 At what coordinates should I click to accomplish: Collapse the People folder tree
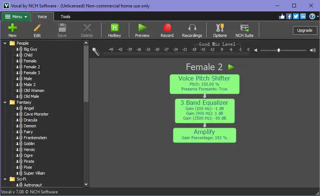pos(5,43)
